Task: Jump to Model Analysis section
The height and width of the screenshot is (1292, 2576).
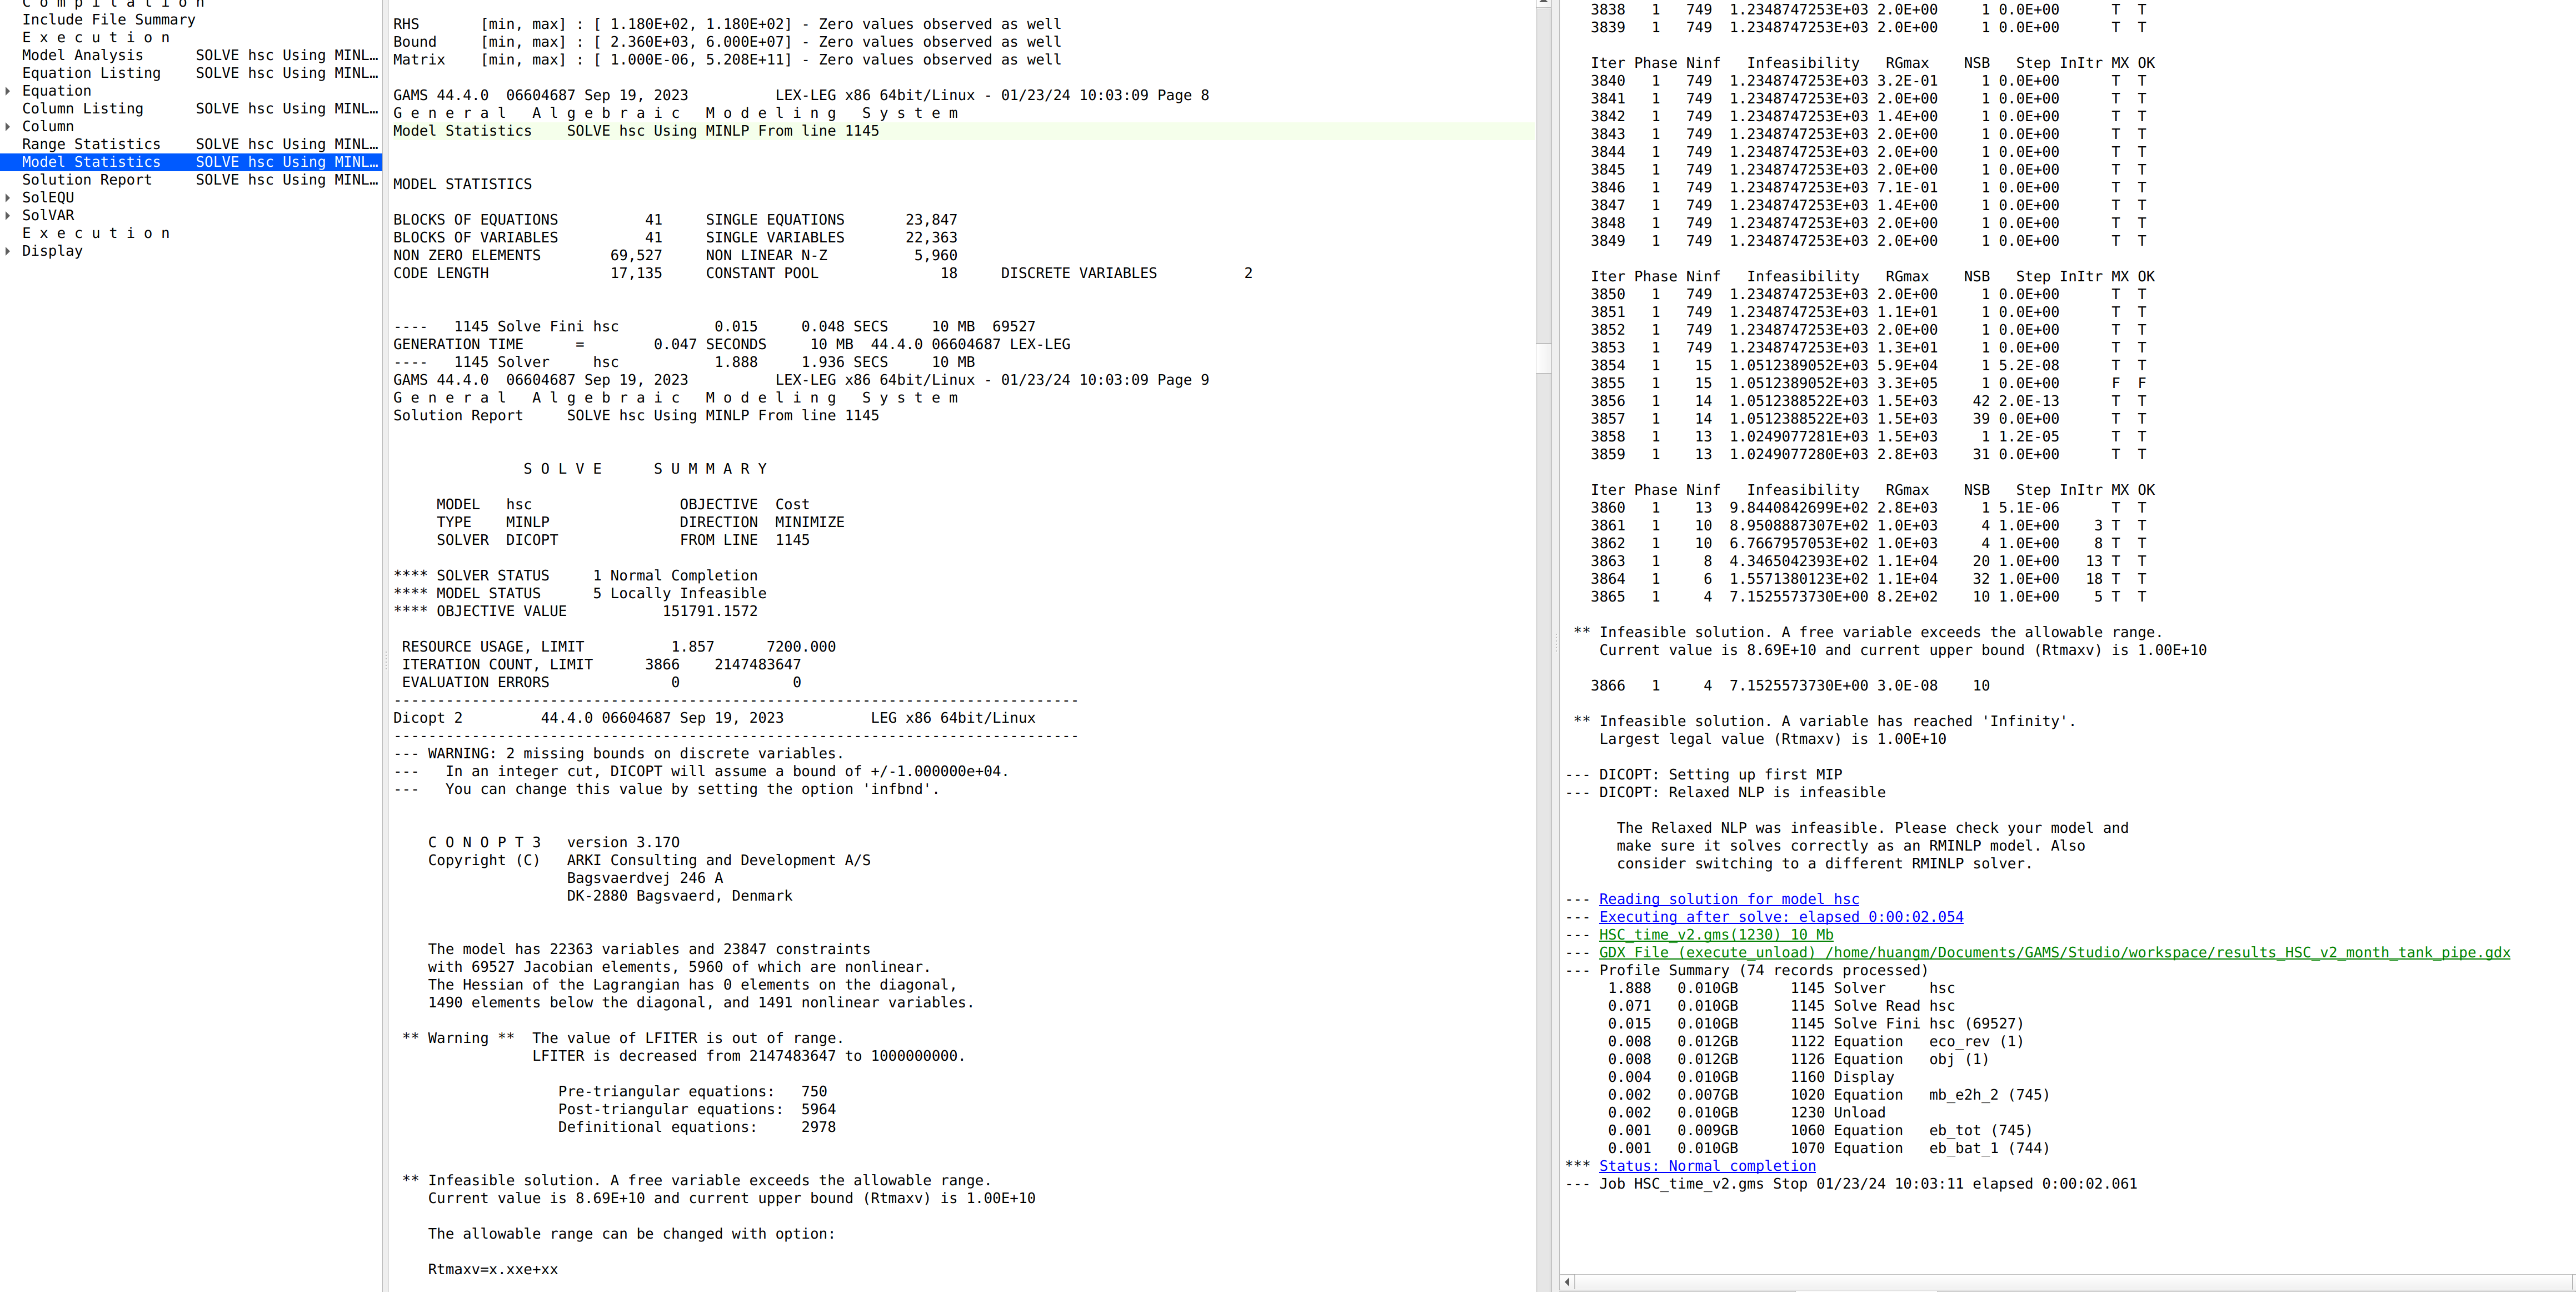Action: 200,56
